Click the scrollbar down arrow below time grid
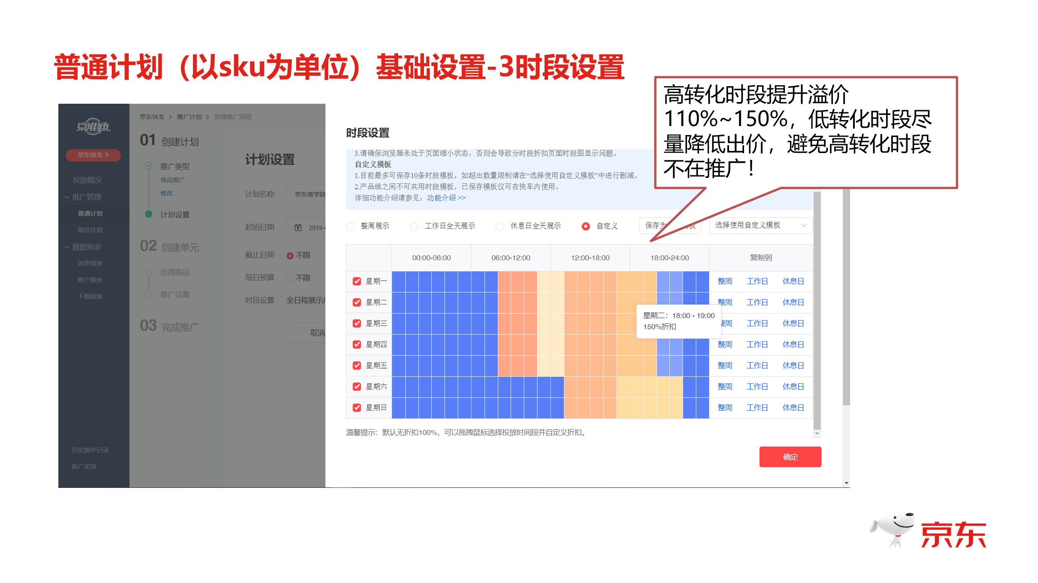This screenshot has width=1038, height=583. click(817, 434)
